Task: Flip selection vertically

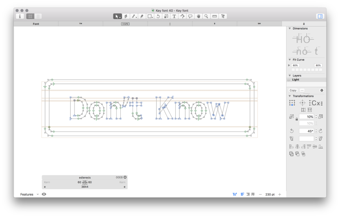Action: point(310,110)
